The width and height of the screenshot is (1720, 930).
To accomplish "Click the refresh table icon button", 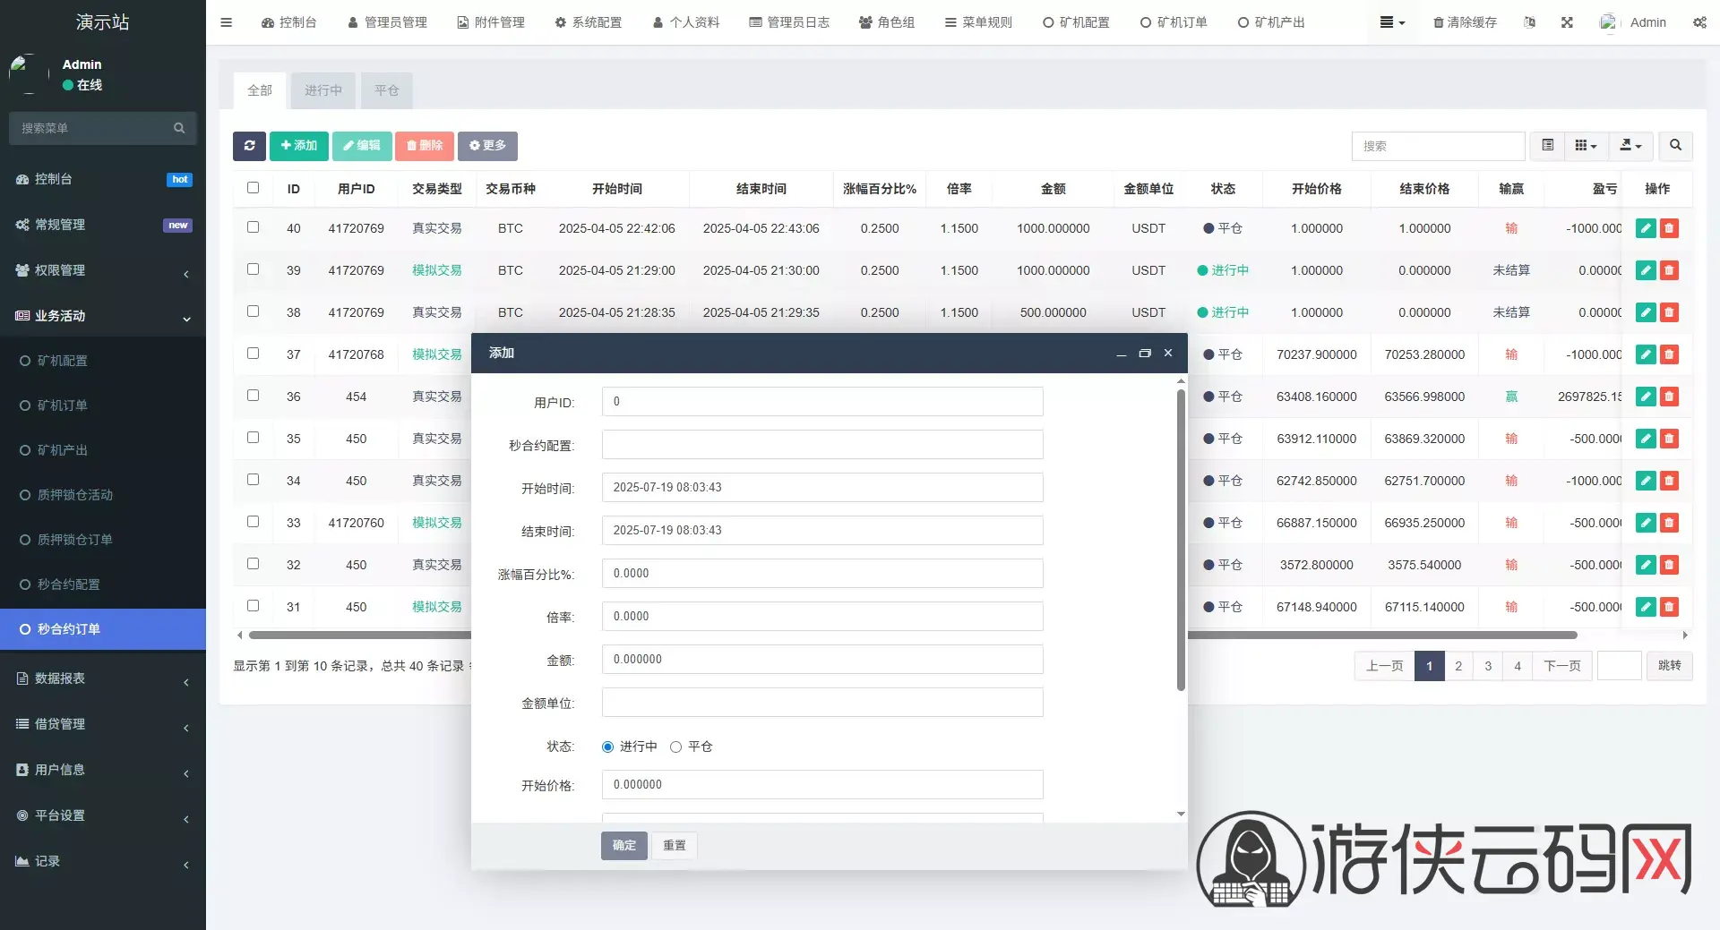I will pos(249,146).
